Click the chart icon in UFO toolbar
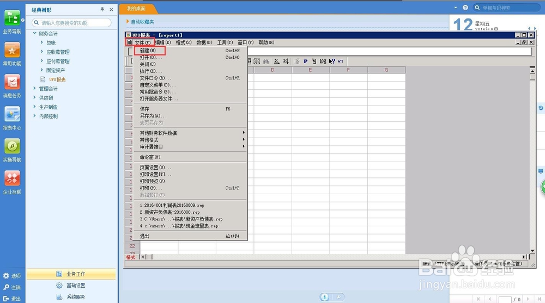545x303 pixels. [296, 61]
